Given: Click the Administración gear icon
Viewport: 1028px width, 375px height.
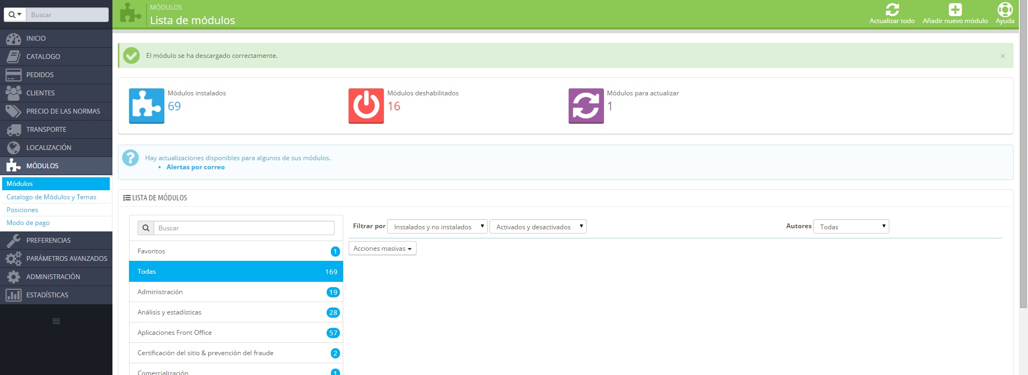Looking at the screenshot, I should point(13,277).
